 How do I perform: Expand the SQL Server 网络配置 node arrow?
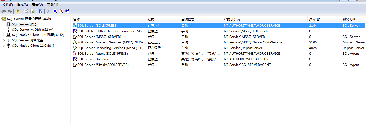point(4,40)
